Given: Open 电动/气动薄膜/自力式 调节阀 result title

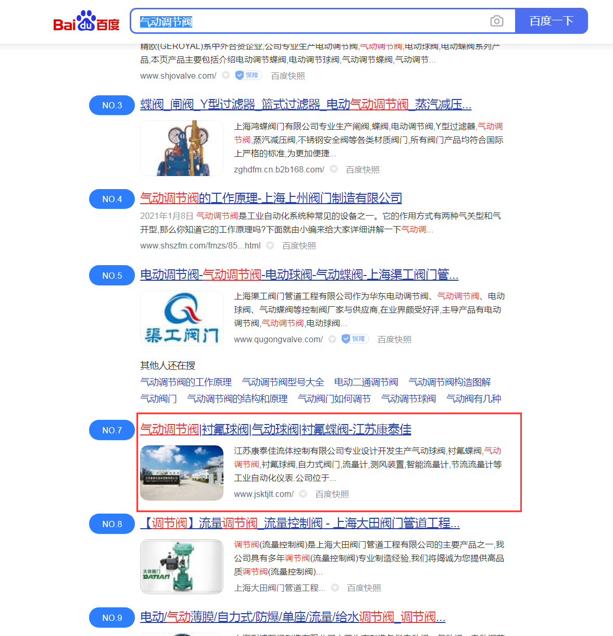Looking at the screenshot, I should (x=293, y=617).
